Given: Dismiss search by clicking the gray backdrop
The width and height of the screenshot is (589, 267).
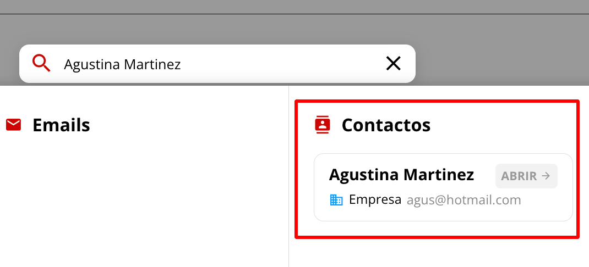Looking at the screenshot, I should (495, 49).
